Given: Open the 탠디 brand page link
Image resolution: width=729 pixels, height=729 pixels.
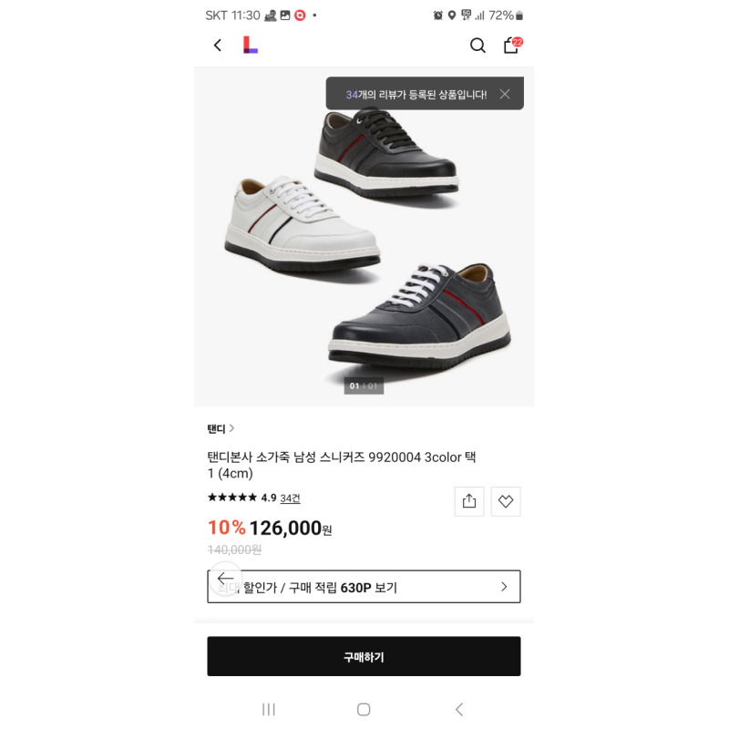Looking at the screenshot, I should pos(217,428).
